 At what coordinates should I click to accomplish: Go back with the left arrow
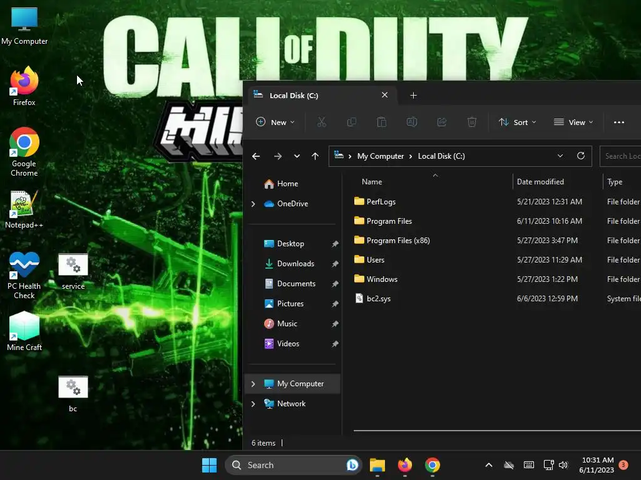pos(256,156)
